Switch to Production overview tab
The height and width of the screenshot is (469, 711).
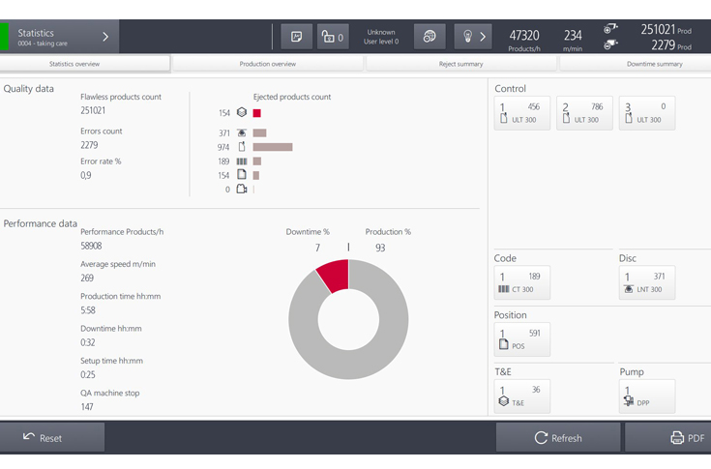(268, 64)
